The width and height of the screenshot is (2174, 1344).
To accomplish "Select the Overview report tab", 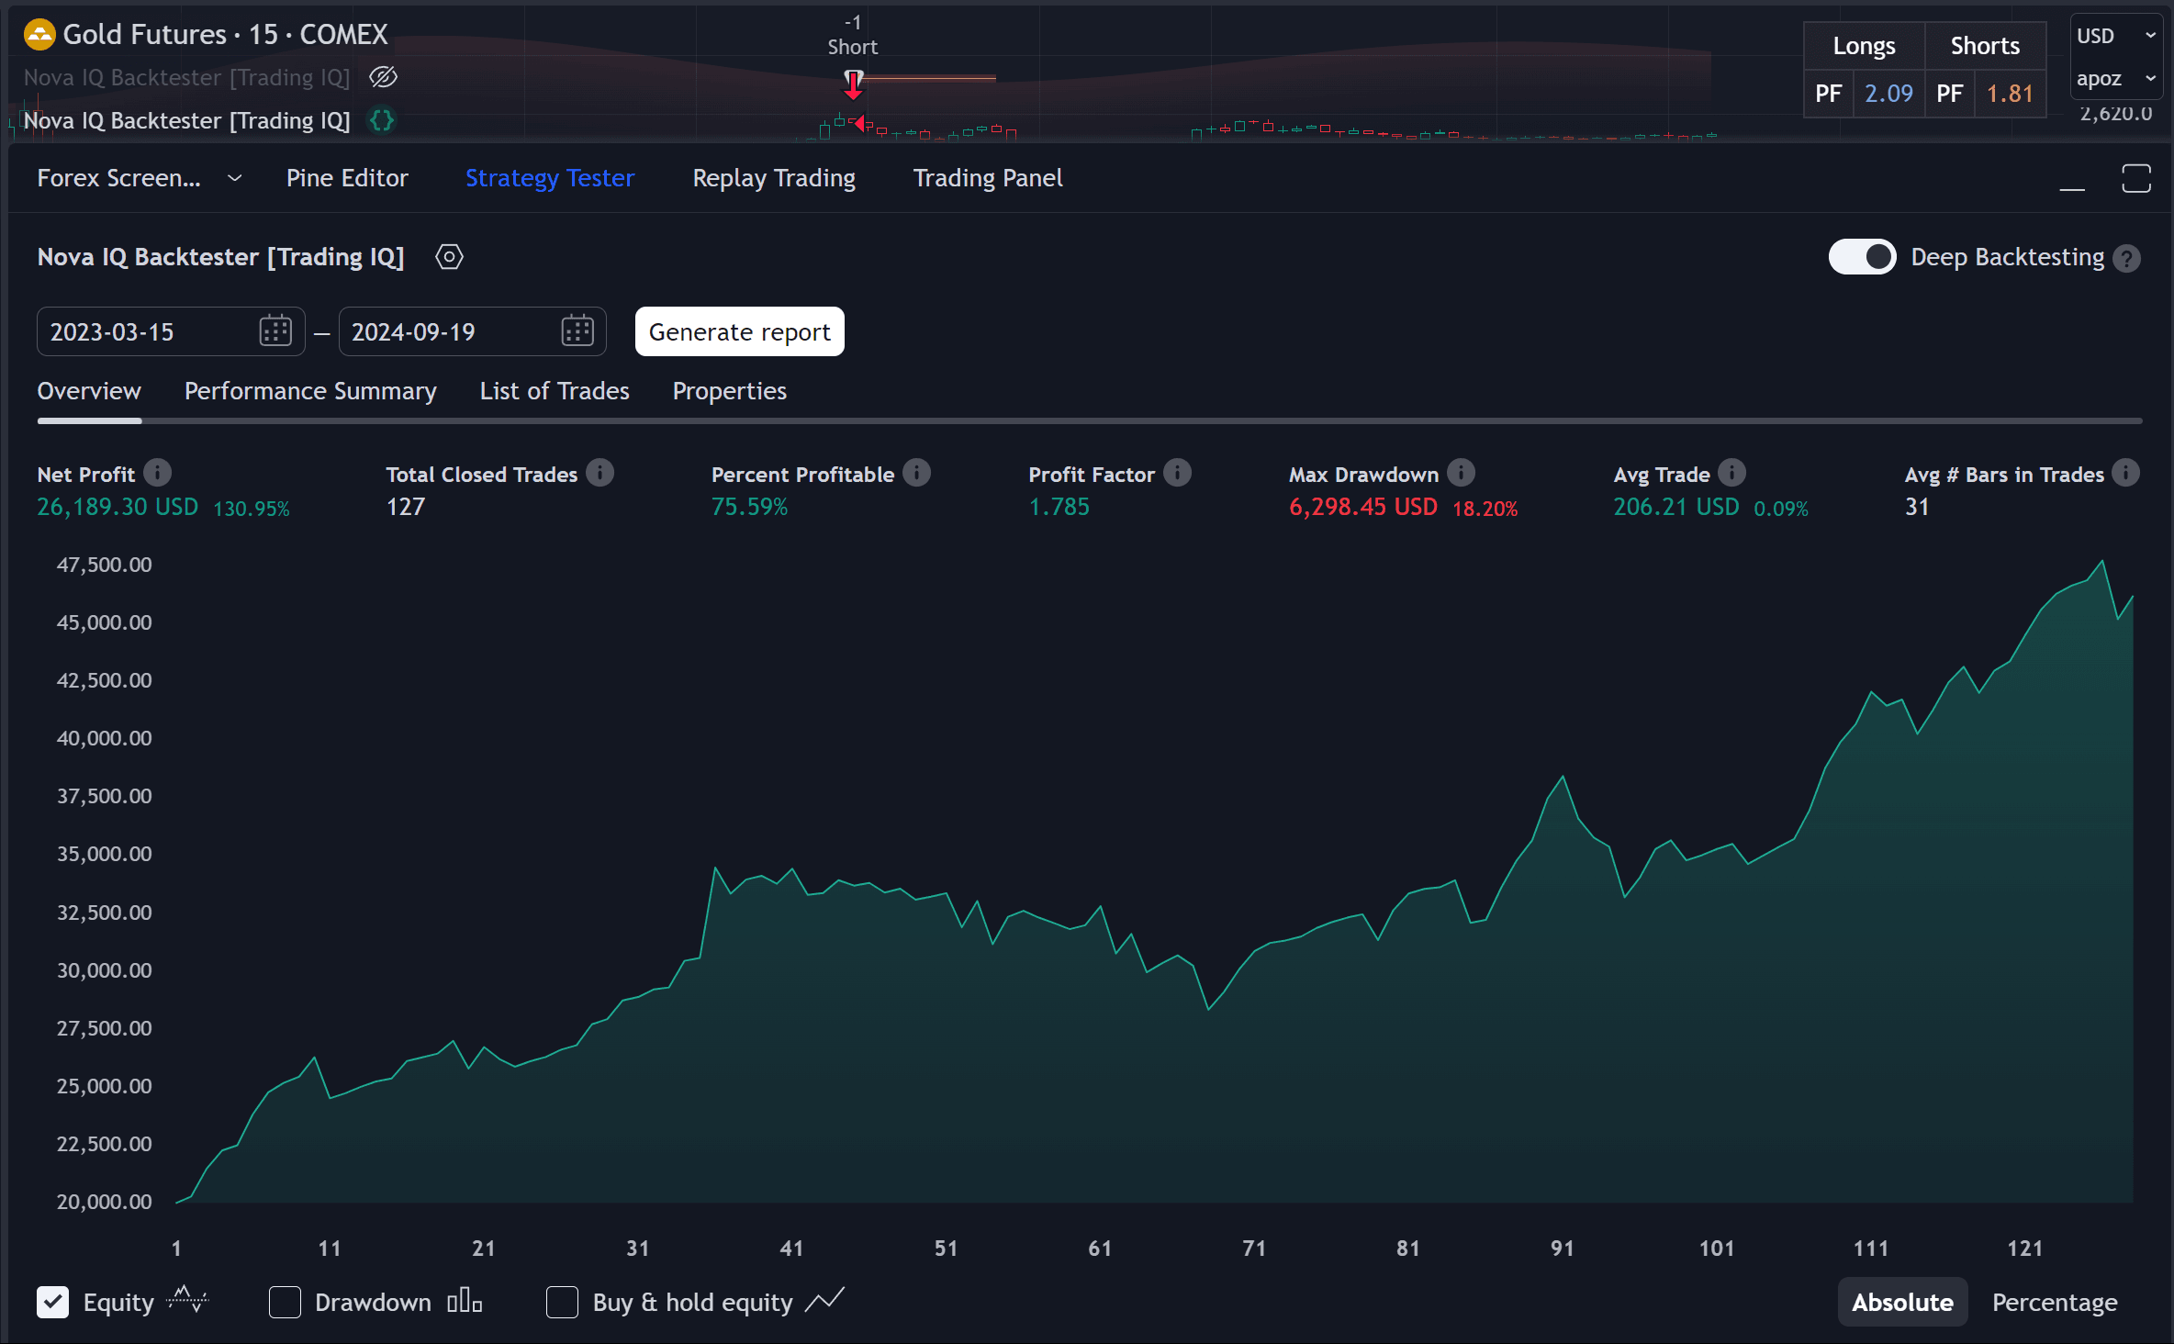I will point(89,391).
